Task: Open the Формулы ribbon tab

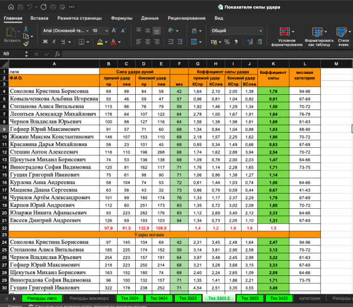Action: tap(122, 18)
